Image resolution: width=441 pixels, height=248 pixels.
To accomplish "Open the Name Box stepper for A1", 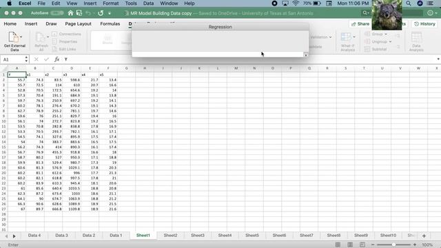I will click(x=26, y=59).
